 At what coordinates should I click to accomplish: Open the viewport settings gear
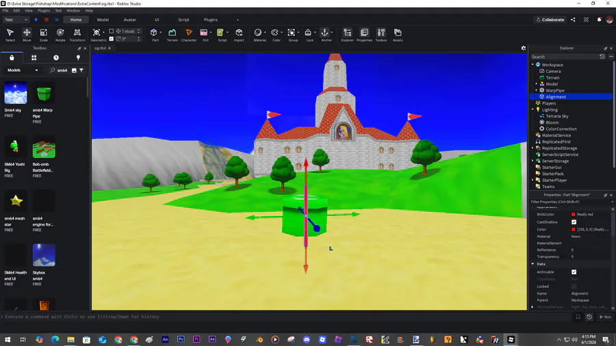tap(524, 49)
